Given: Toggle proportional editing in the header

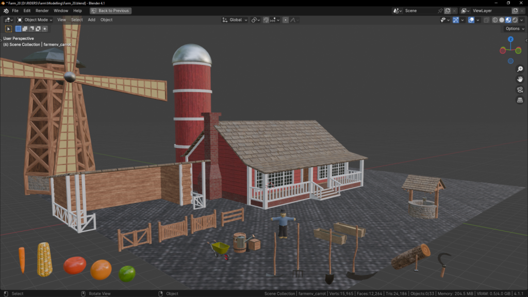Looking at the screenshot, I should (x=286, y=20).
